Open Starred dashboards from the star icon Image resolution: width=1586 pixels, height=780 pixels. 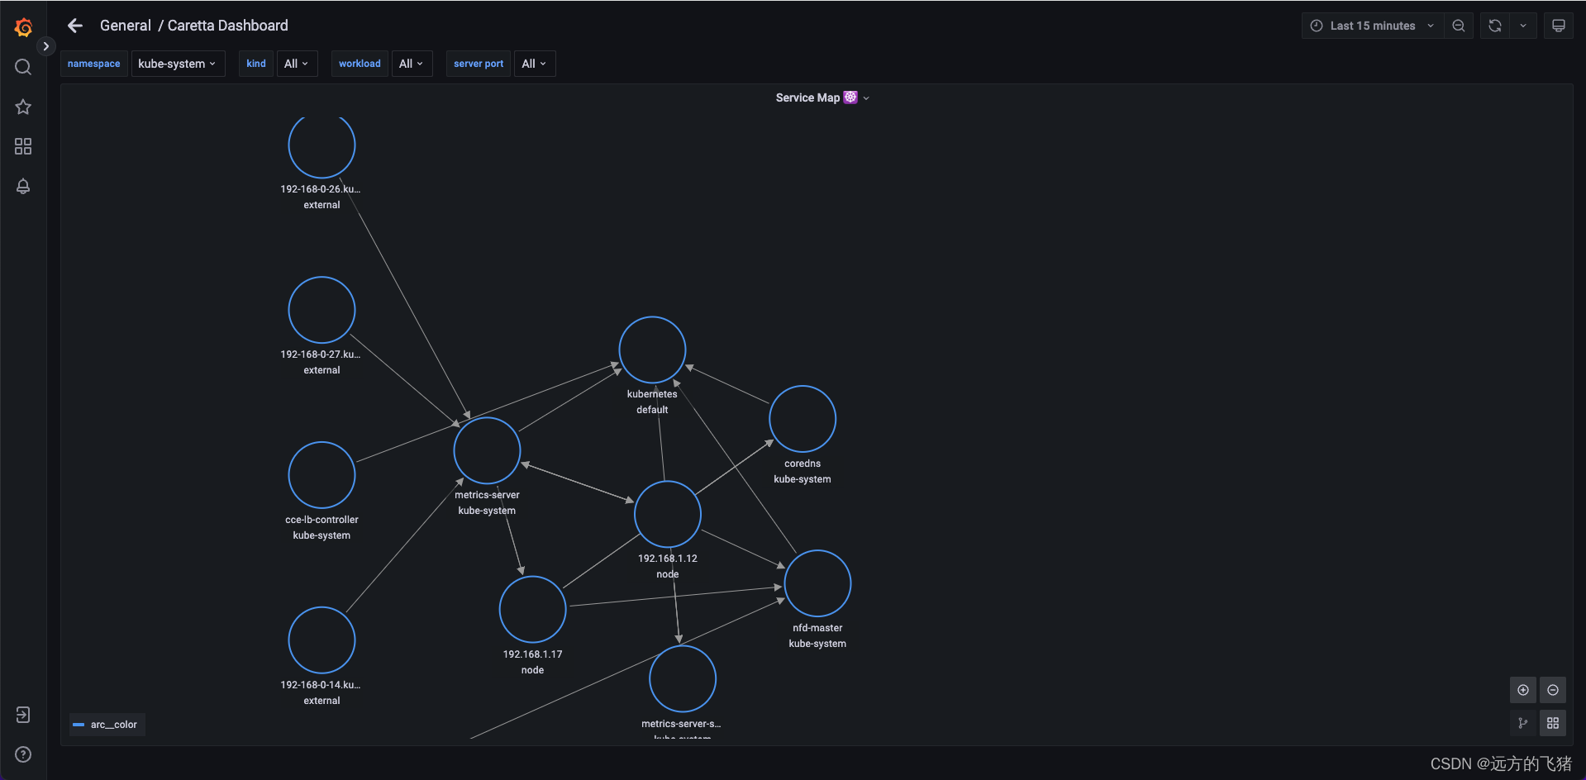coord(23,107)
